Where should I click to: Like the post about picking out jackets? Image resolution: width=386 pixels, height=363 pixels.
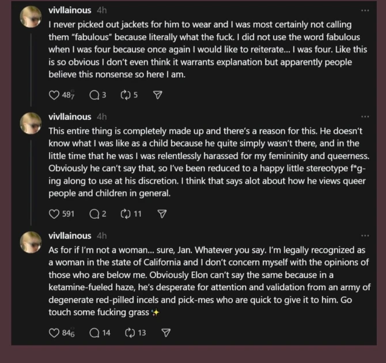[x=54, y=96]
